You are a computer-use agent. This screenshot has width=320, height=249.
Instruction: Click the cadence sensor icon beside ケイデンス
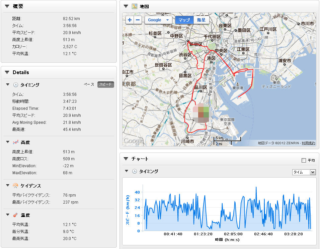(x=15, y=186)
